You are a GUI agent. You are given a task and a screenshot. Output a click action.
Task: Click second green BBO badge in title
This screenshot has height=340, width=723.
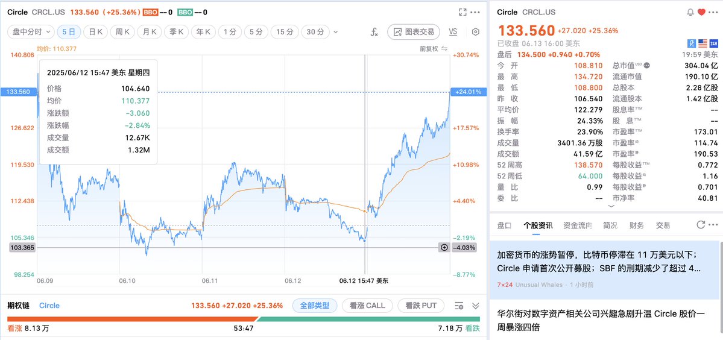click(x=185, y=13)
